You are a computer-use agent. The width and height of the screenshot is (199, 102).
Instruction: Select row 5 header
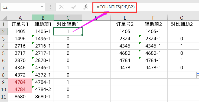click(x=4, y=53)
